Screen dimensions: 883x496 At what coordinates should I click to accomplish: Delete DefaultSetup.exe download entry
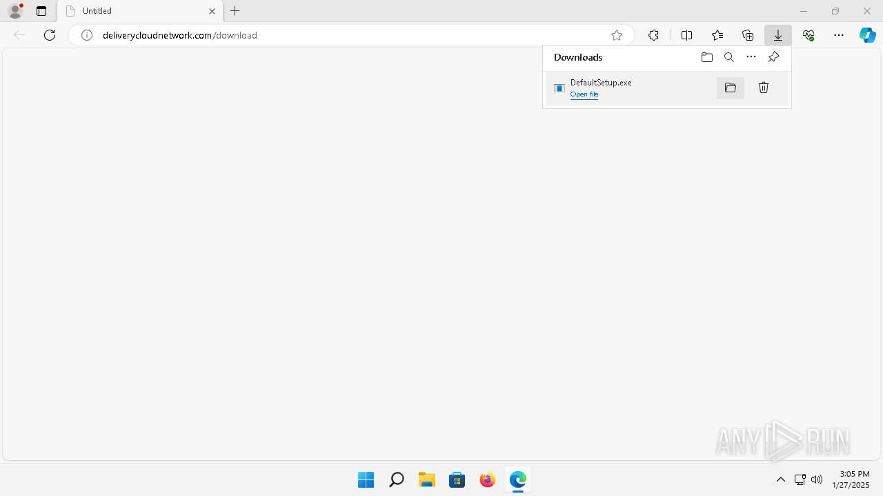coord(764,87)
